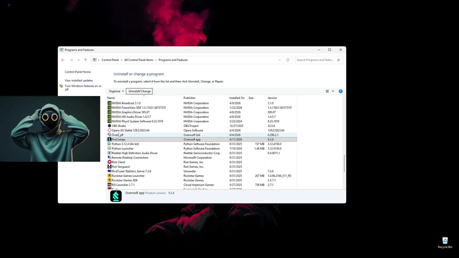Click the Opera GX Stable icon
This screenshot has width=459, height=258.
click(109, 130)
